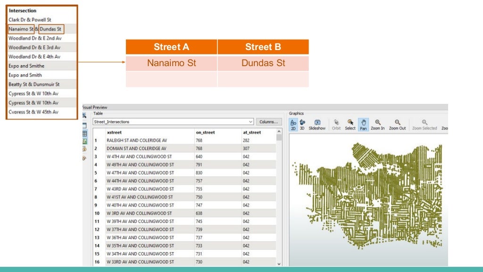Viewport: 483px width, 272px height.
Task: Toggle the graphics view icon in sidebar
Action: point(84,141)
